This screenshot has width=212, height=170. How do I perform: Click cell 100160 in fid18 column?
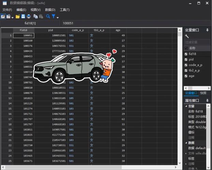(x=24, y=40)
